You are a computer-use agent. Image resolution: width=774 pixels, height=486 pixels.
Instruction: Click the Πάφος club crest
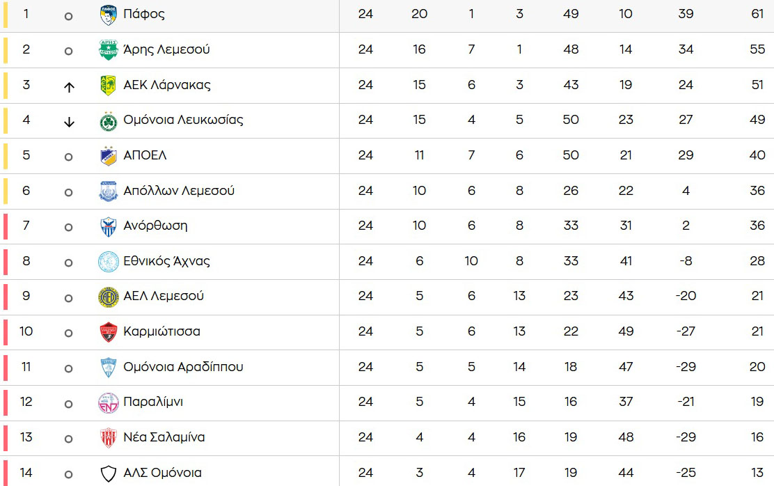coord(109,15)
